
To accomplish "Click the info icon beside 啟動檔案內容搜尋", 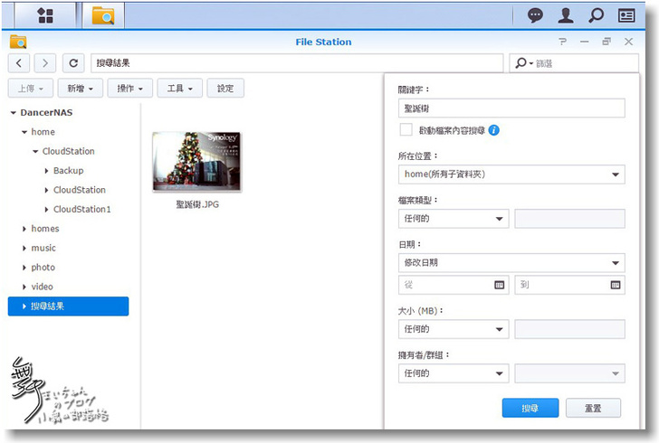I will coord(494,130).
